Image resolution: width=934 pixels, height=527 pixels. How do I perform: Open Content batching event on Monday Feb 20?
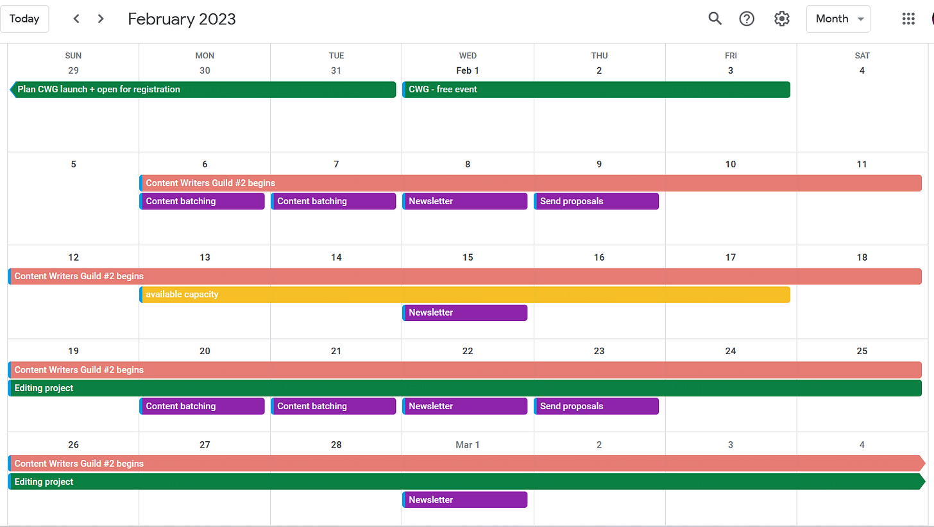202,406
